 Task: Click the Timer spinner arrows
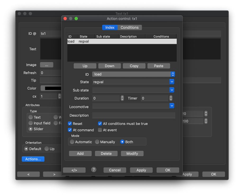coord(171,98)
